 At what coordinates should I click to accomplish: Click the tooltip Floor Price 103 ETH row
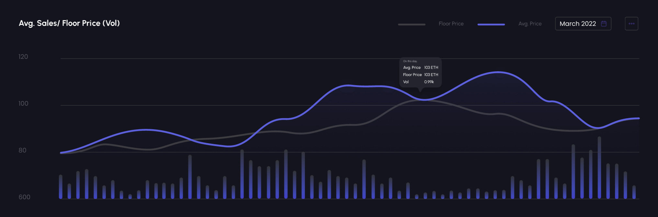tap(420, 74)
